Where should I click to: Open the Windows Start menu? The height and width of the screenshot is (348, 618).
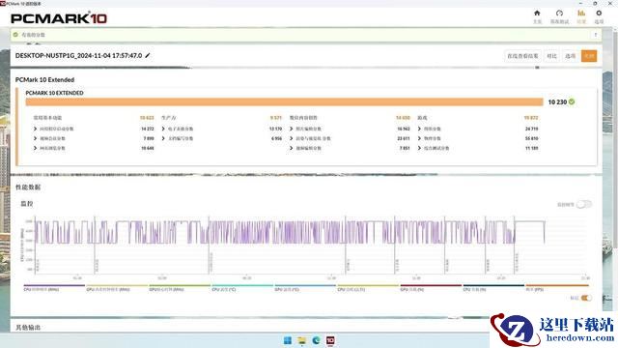(288, 340)
